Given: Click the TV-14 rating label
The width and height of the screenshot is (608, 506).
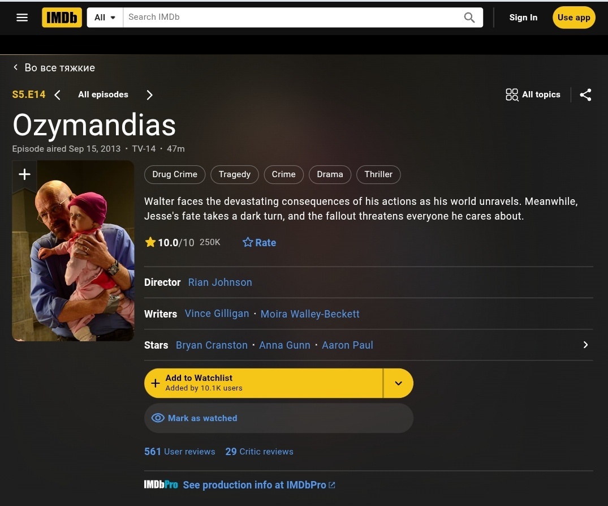Looking at the screenshot, I should tap(144, 149).
